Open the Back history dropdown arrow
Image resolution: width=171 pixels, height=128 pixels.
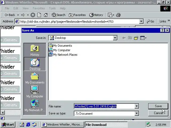[x=18, y=15]
